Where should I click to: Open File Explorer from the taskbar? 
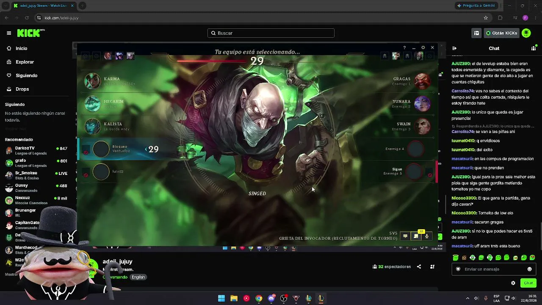click(234, 298)
